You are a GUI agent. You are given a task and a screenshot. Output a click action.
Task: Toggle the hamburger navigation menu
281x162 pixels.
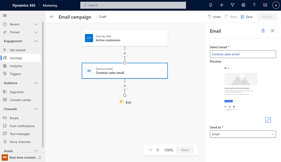[x=5, y=15]
